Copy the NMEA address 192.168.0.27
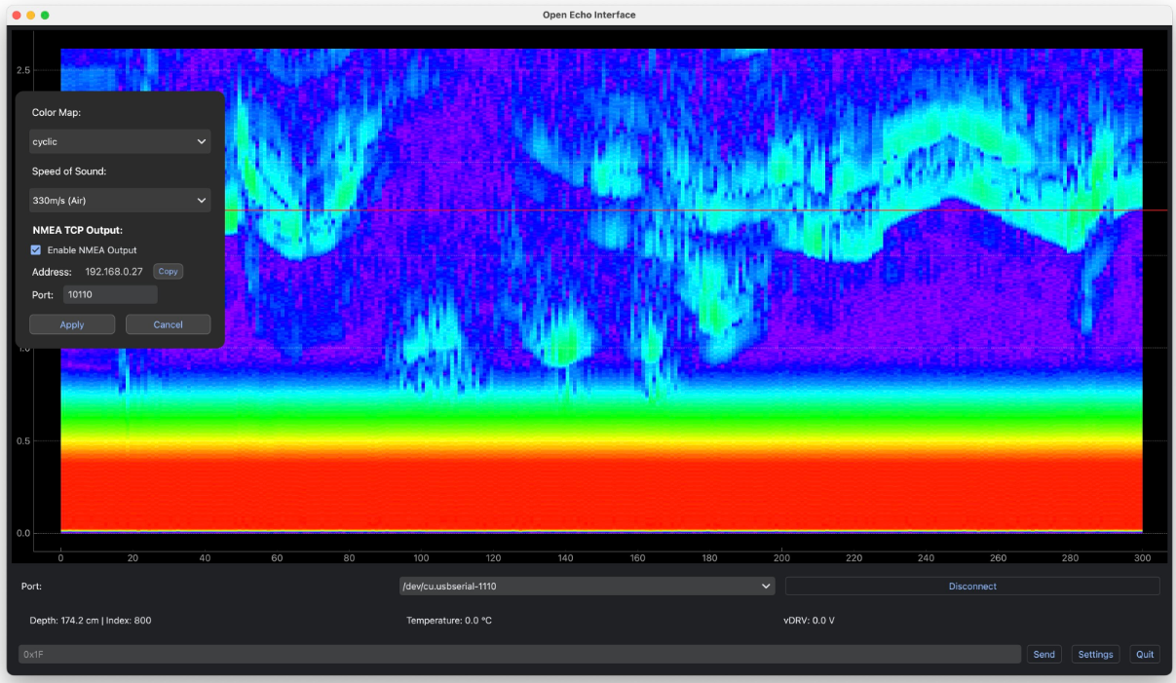The width and height of the screenshot is (1176, 683). [168, 272]
